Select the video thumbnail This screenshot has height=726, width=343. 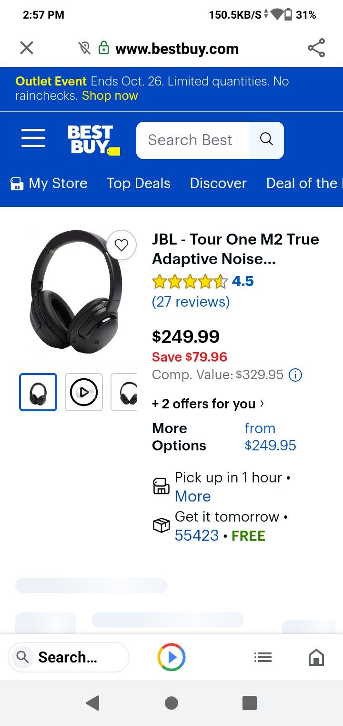click(x=84, y=392)
